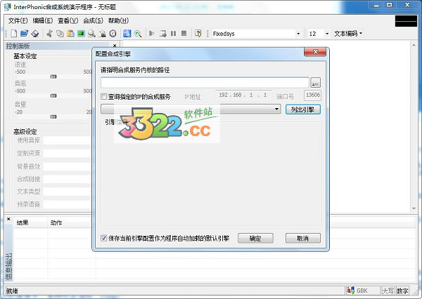The width and height of the screenshot is (422, 299).
Task: Click the 动作 column header
Action: [x=72, y=222]
